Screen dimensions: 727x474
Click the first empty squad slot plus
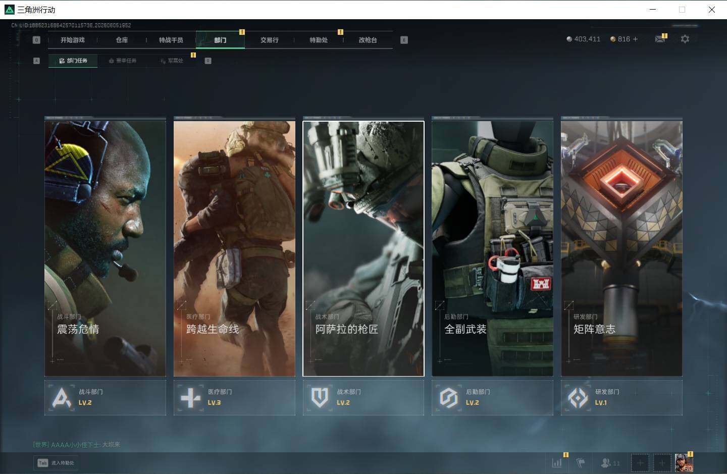pos(640,462)
